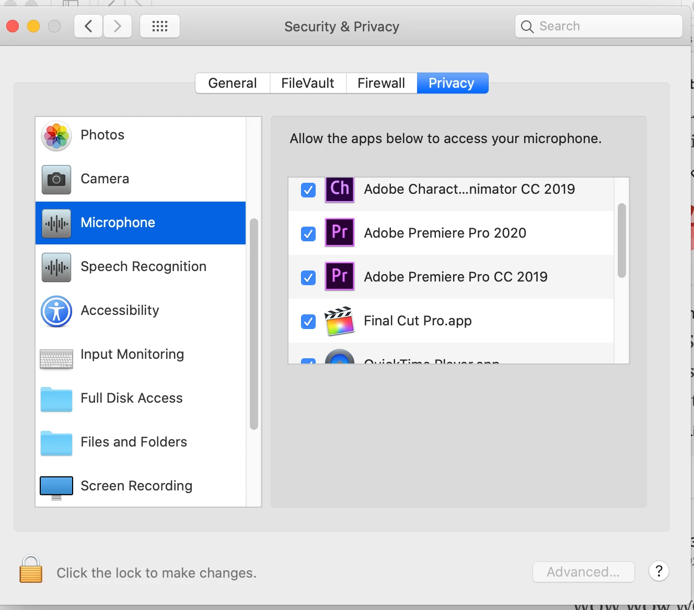Select Files and Folders in the list
The width and height of the screenshot is (694, 610).
[x=141, y=442]
